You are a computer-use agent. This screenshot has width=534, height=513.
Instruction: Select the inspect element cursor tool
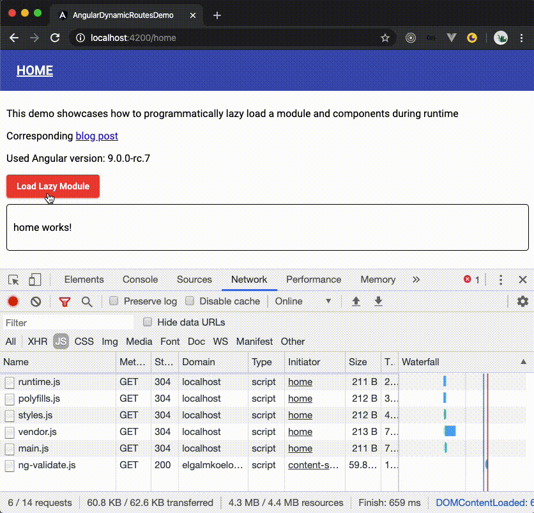pos(13,280)
